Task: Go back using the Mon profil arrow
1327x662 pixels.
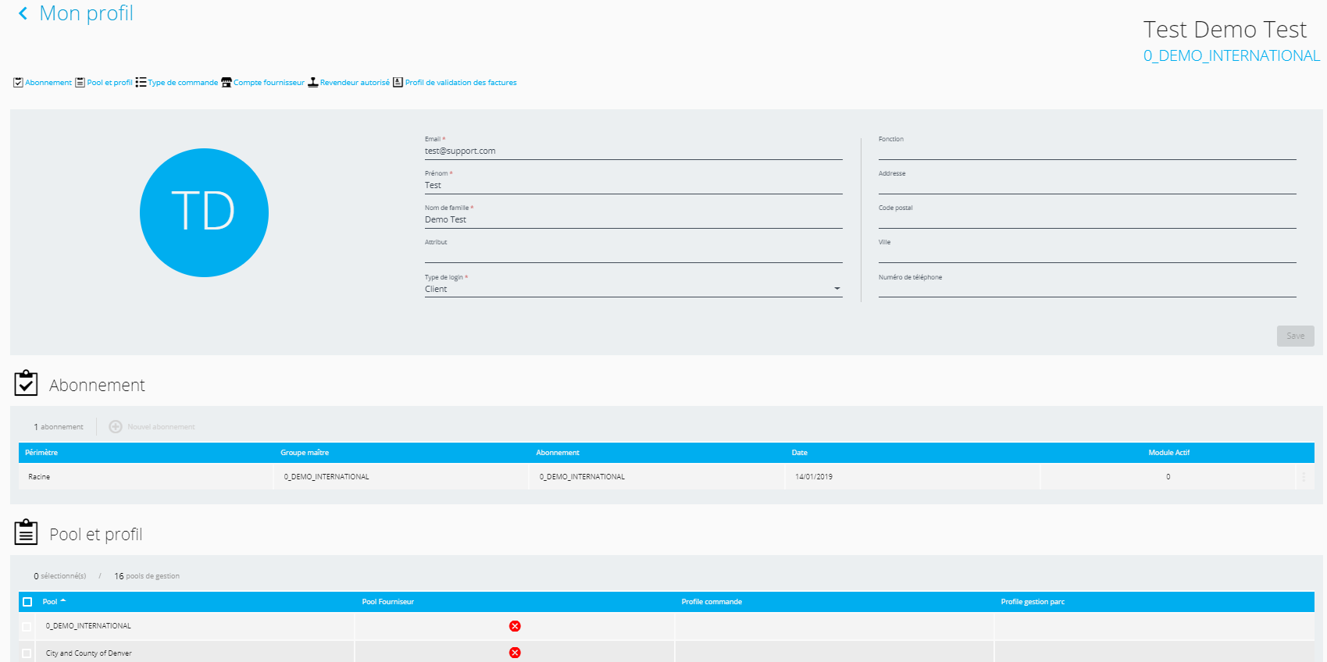Action: pyautogui.click(x=23, y=13)
